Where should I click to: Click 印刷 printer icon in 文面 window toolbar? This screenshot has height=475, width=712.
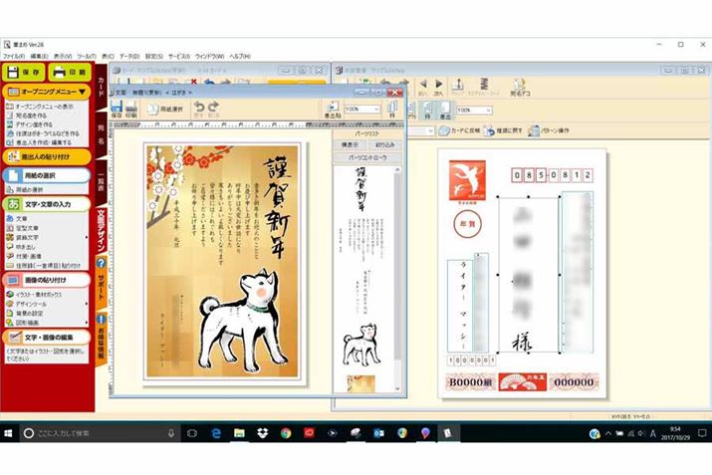[131, 110]
